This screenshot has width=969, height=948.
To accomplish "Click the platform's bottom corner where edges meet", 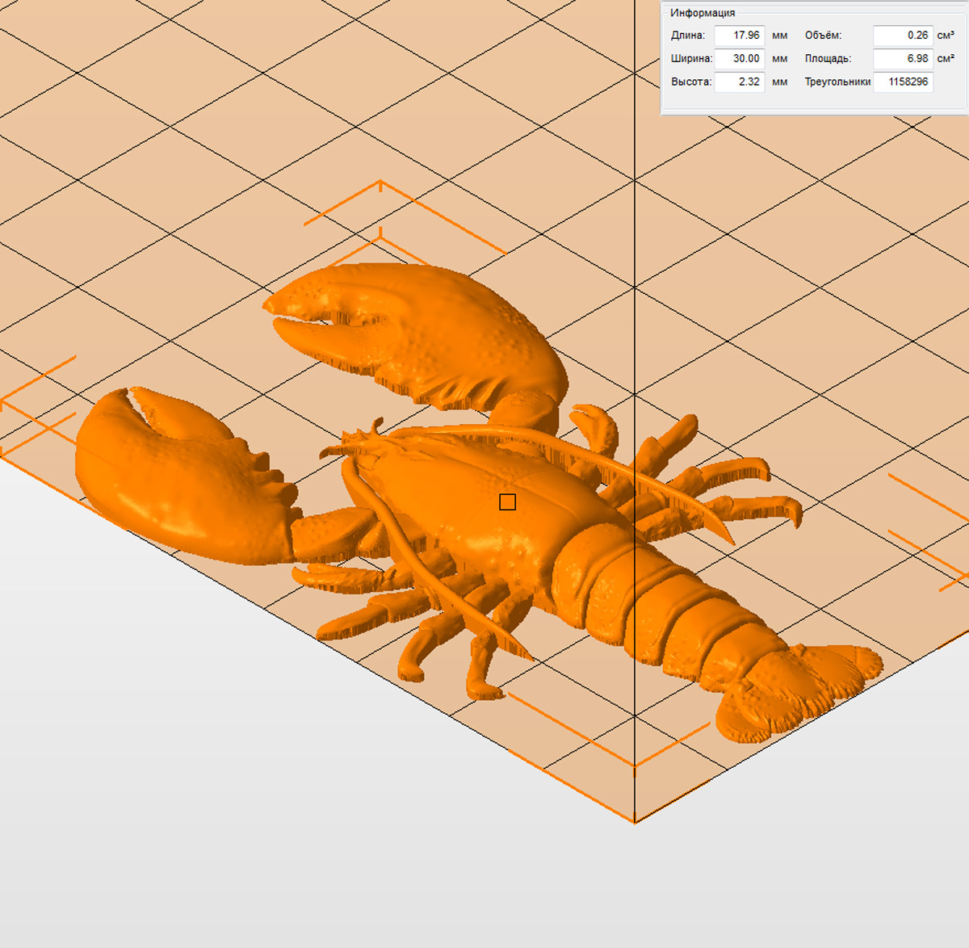I will pyautogui.click(x=635, y=822).
